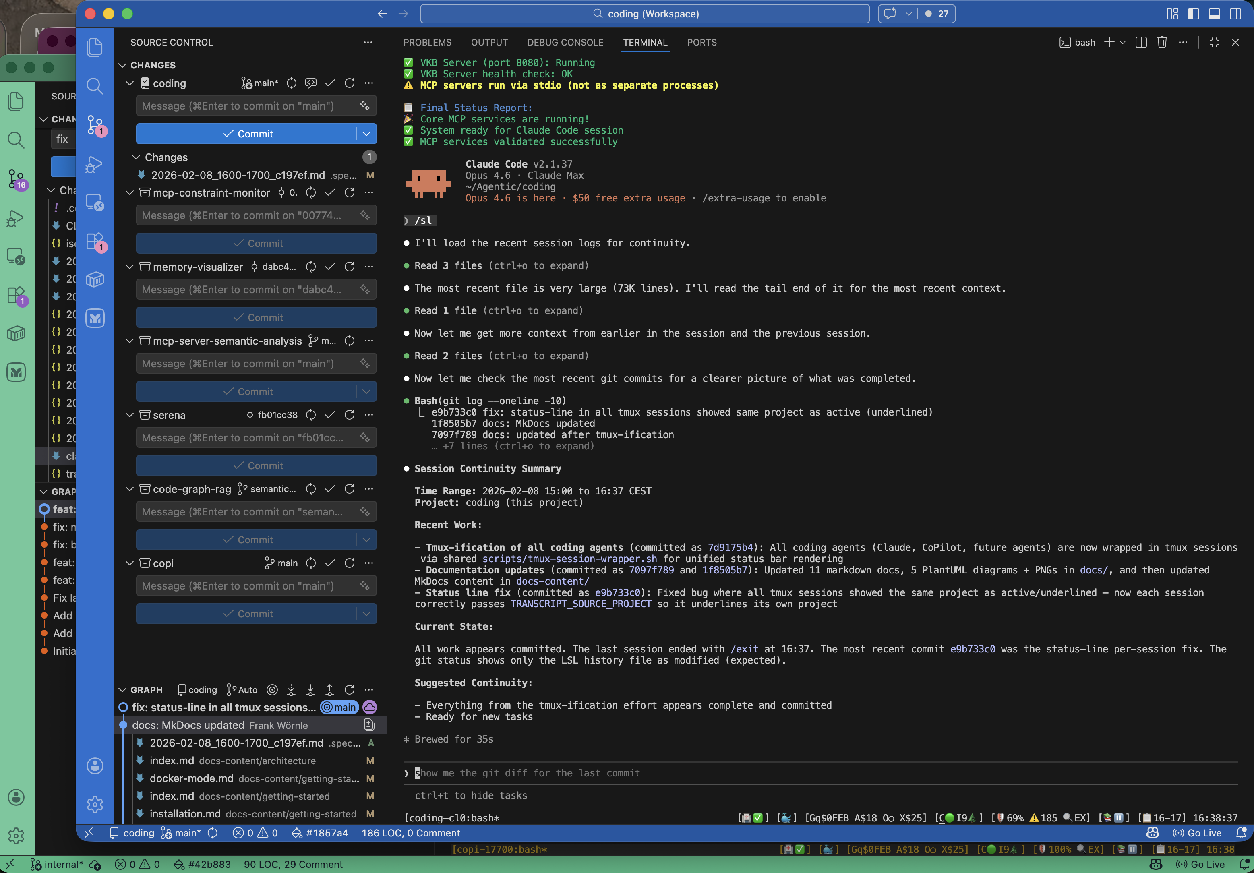The image size is (1254, 873).
Task: Click color #42b883 in background status bar
Action: (x=202, y=864)
